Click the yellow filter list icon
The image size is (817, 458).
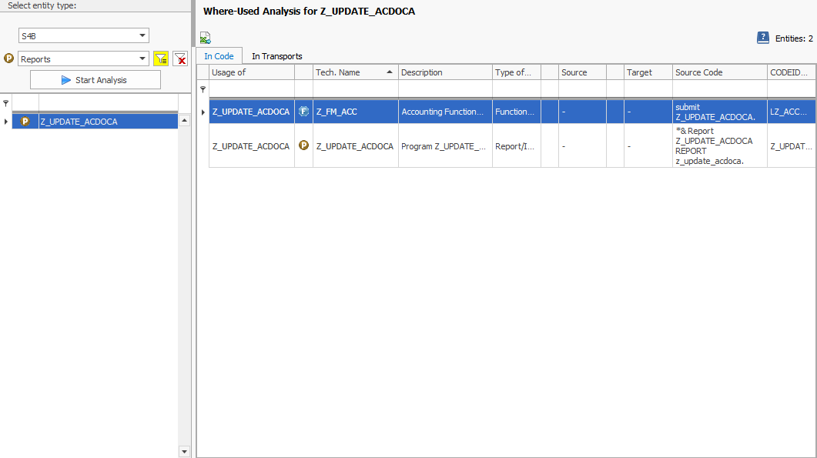tap(160, 59)
